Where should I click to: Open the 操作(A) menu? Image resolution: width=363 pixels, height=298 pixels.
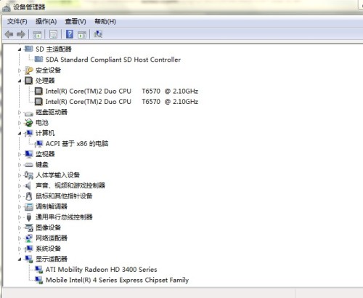click(x=46, y=21)
